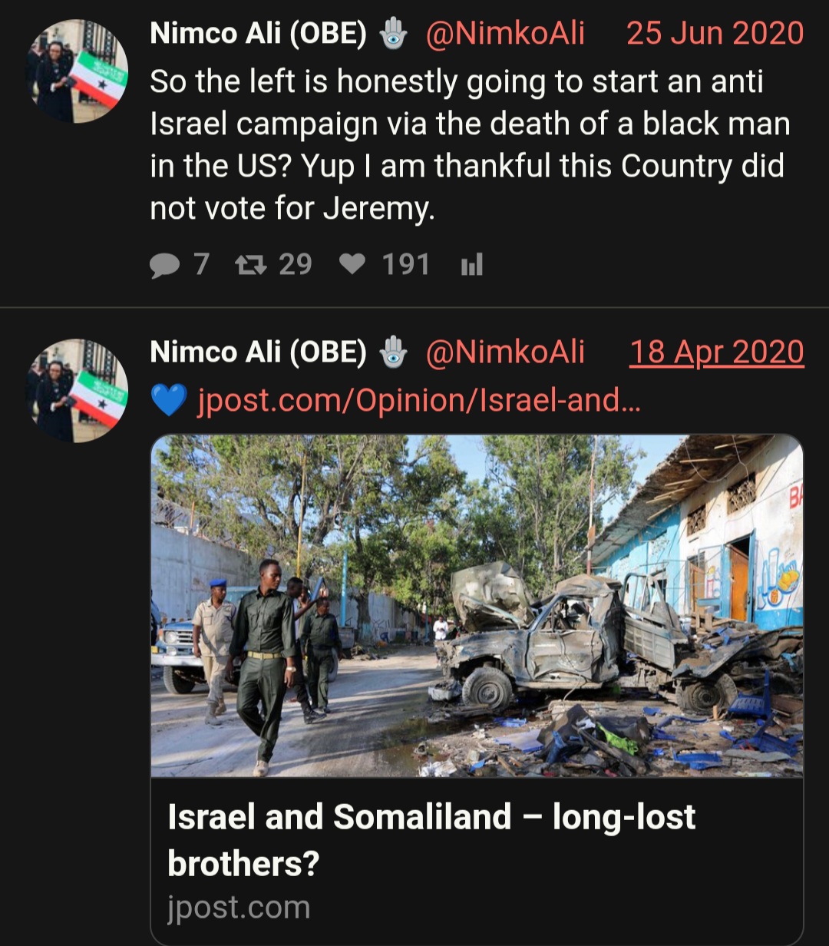Screen dimensions: 829x946
Task: Open the @NimkoAli handle in the second tweet
Action: coord(504,352)
